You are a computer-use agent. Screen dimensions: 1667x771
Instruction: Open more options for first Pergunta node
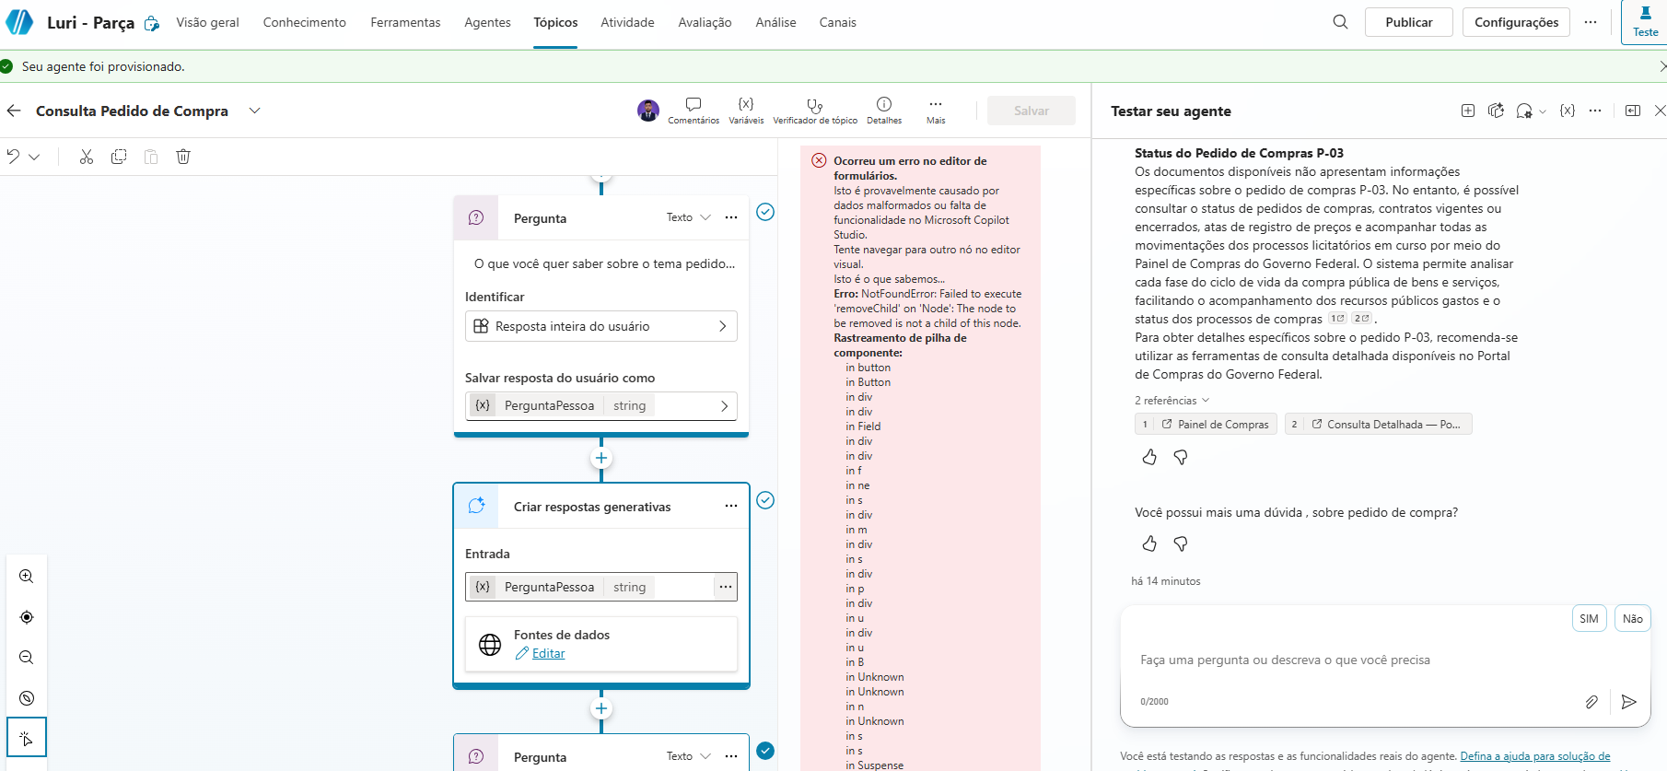tap(731, 217)
